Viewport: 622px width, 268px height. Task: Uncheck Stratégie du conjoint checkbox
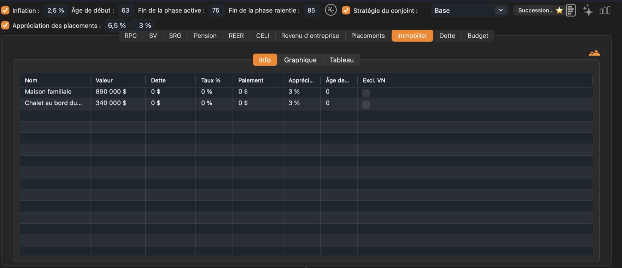coord(346,10)
